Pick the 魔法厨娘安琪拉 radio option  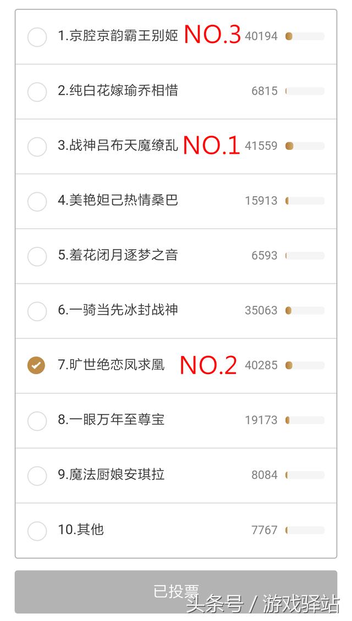pos(37,476)
